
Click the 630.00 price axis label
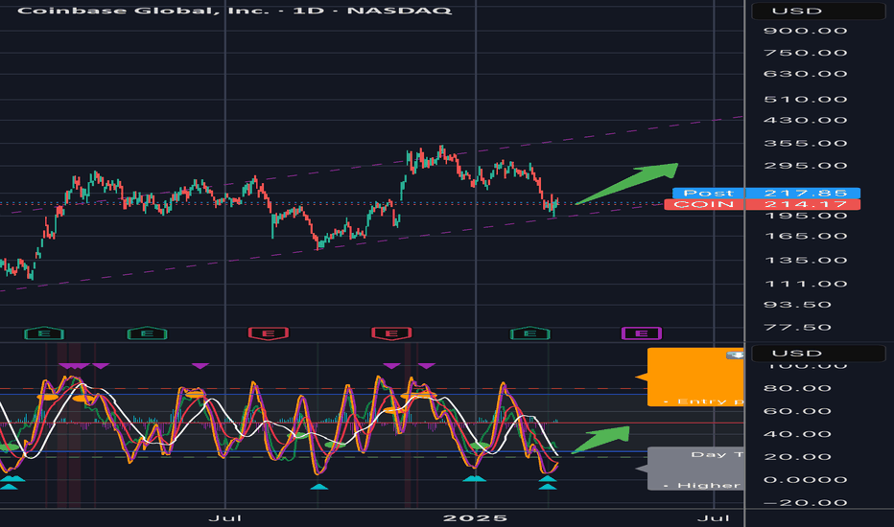point(805,74)
